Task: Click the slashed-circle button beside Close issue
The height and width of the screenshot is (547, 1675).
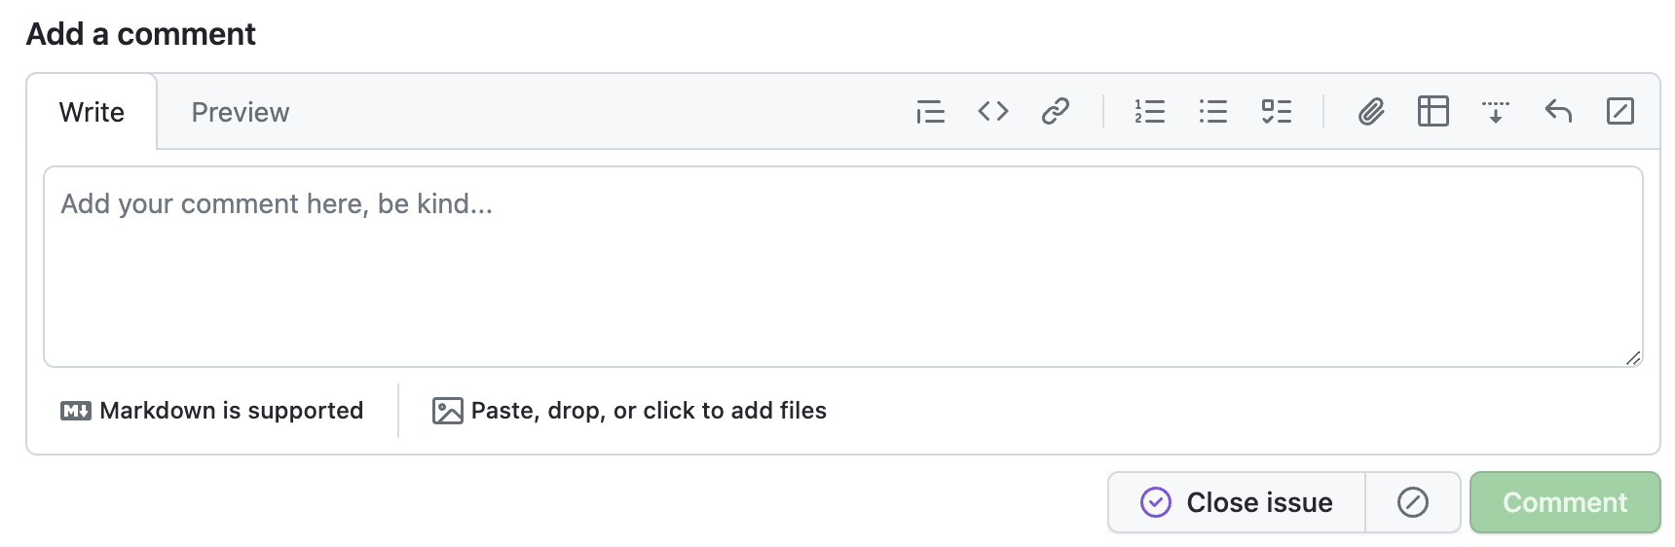Action: (x=1412, y=502)
